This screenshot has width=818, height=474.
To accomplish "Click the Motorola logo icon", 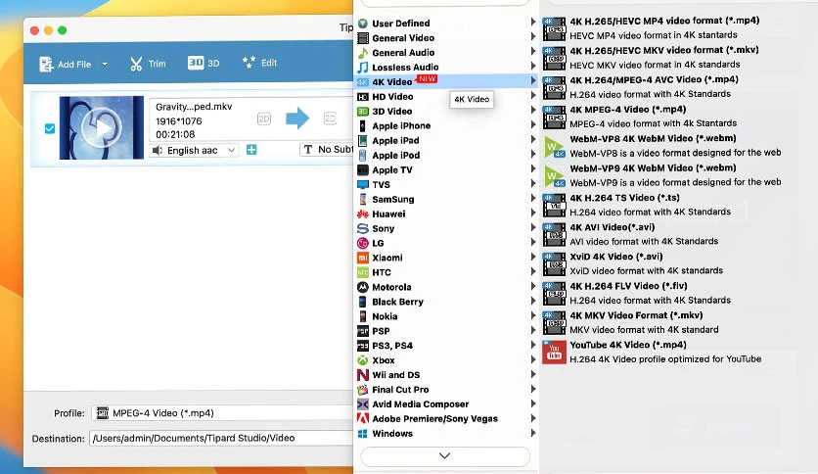I will pos(363,287).
